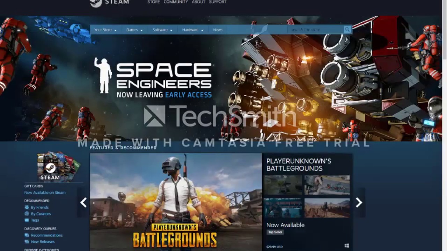Expand the Software dropdown menu
Viewport: 447px width, 251px height.
click(162, 30)
